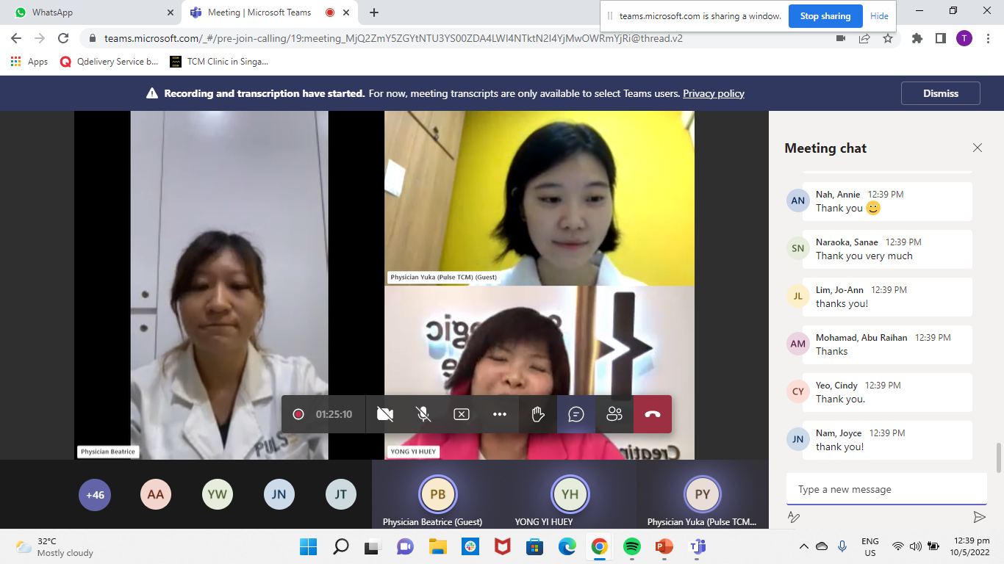Turn on the camera in meeting toolbar
The height and width of the screenshot is (564, 1004).
tap(384, 414)
